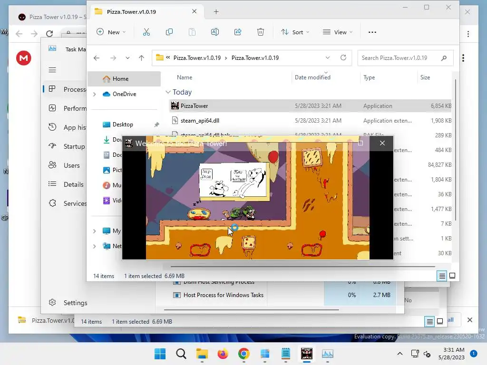
Task: Open App history page in Task Manager
Action: tap(65, 127)
